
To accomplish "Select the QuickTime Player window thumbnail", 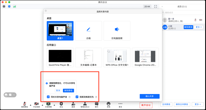I will click(60, 58).
